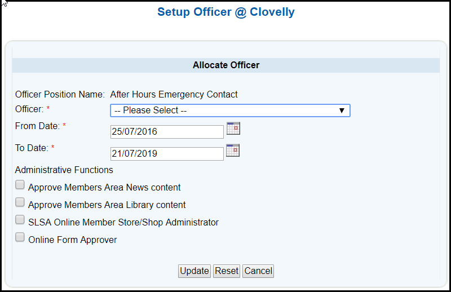Viewport: 451px width, 292px height.
Task: Click the Administrative Functions label
Action: pos(64,170)
